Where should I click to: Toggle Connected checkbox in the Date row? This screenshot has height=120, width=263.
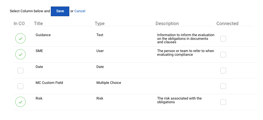coord(223,71)
